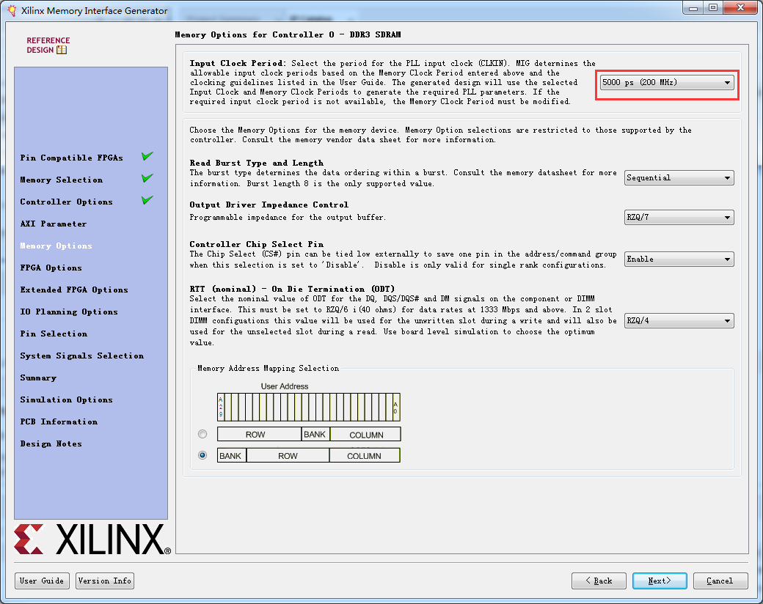The width and height of the screenshot is (763, 604).
Task: Open the RTT nominal RZQ/4 dropdown
Action: [x=679, y=321]
